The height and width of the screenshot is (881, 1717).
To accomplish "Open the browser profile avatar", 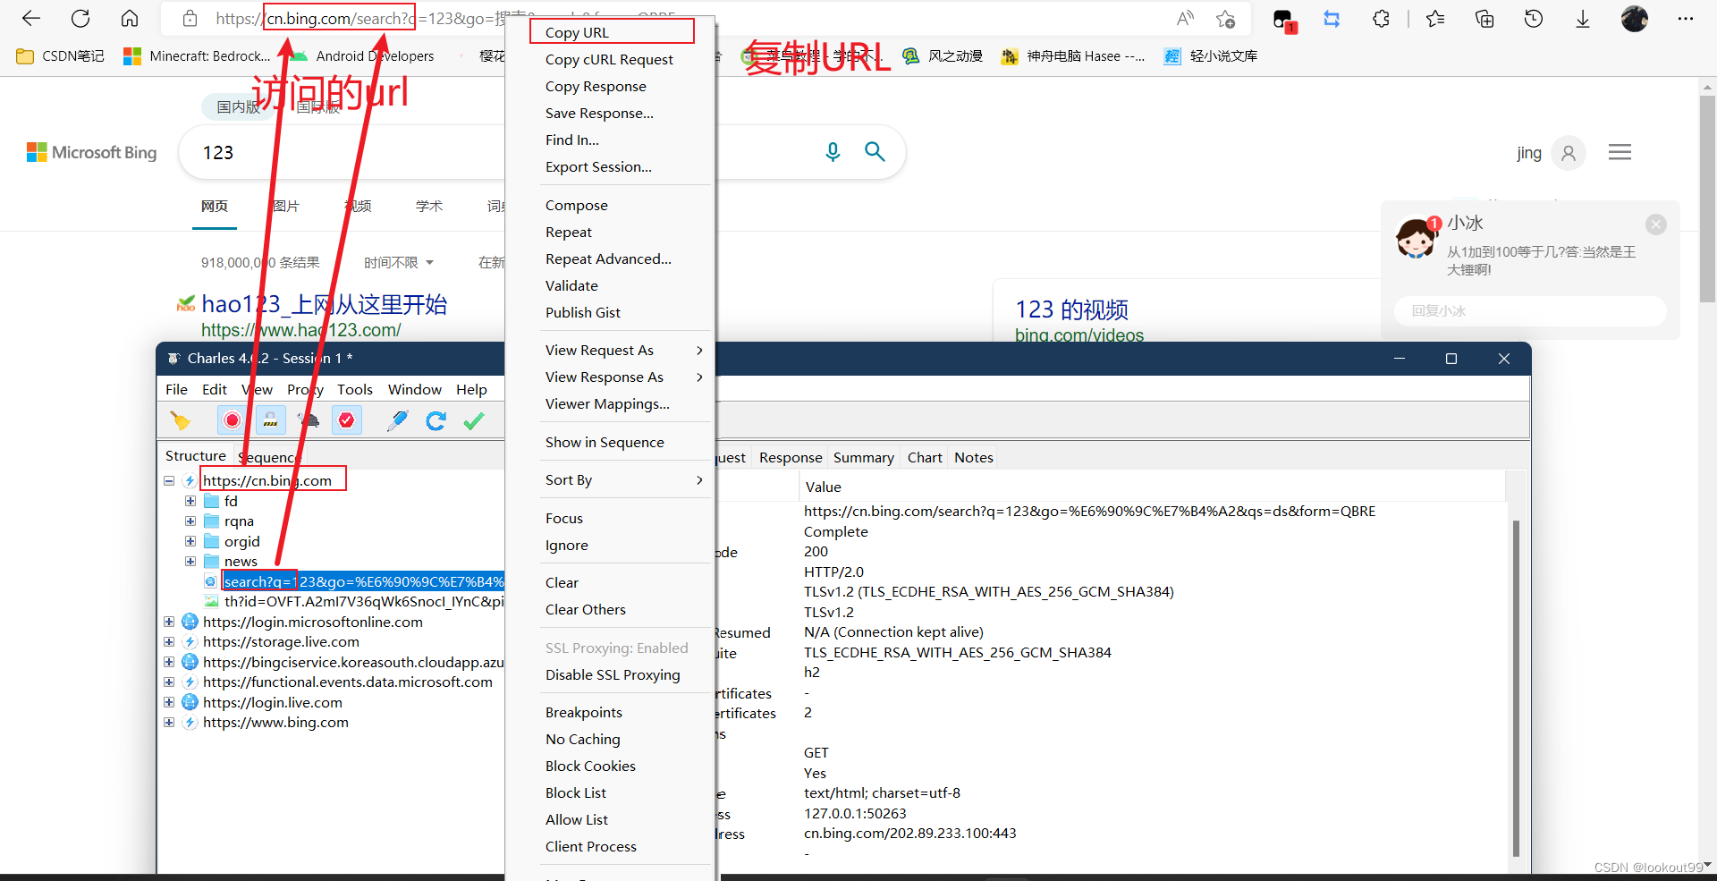I will [1635, 18].
